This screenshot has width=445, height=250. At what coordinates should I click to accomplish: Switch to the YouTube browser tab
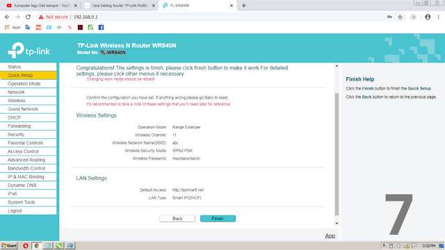point(42,6)
